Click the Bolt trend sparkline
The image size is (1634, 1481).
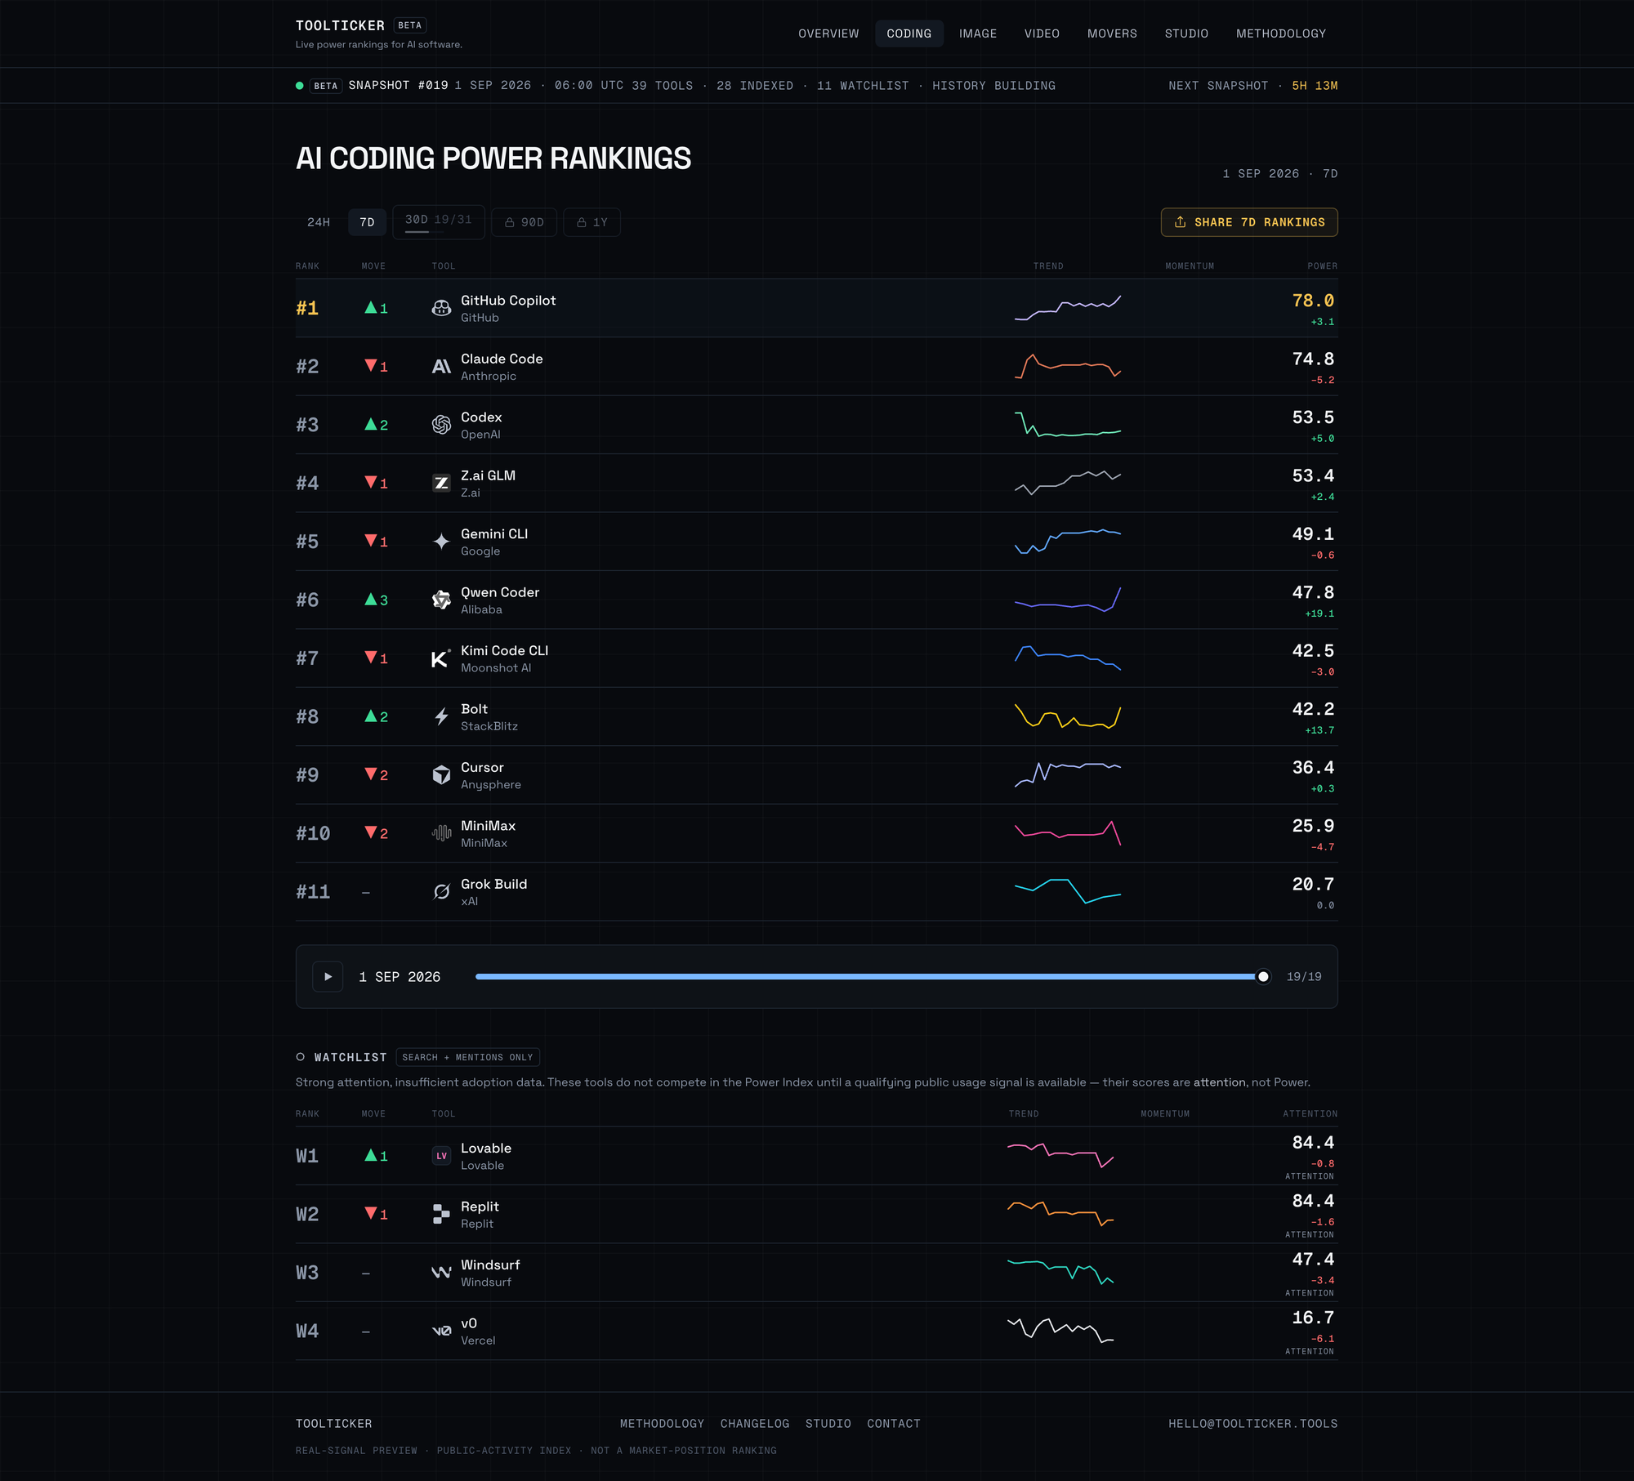click(x=1068, y=716)
